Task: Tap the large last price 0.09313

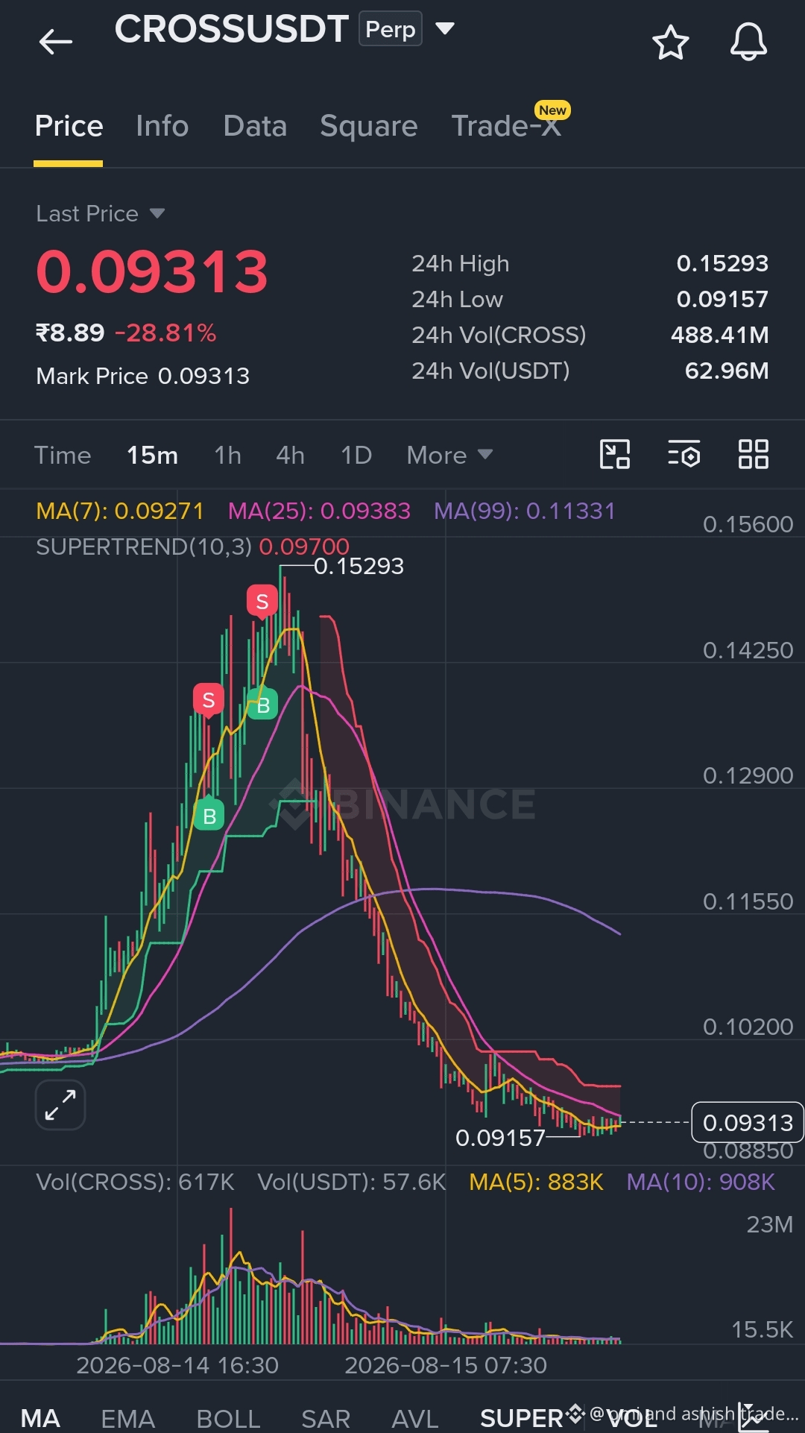Action: point(152,271)
